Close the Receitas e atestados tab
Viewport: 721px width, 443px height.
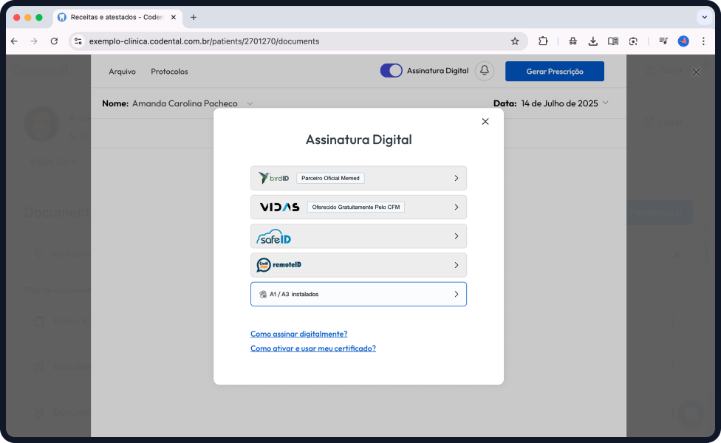click(174, 18)
